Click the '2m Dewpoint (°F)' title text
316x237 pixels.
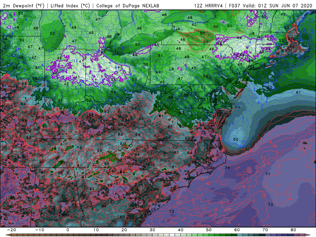click(24, 6)
